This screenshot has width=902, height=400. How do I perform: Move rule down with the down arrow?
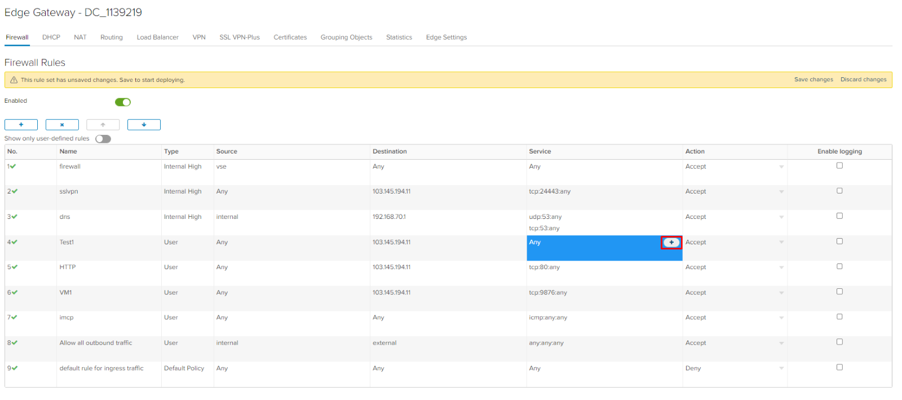144,125
